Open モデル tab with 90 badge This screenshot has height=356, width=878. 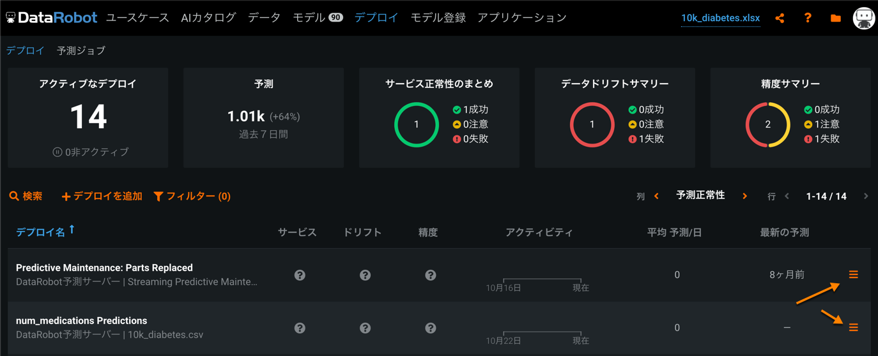pos(318,18)
